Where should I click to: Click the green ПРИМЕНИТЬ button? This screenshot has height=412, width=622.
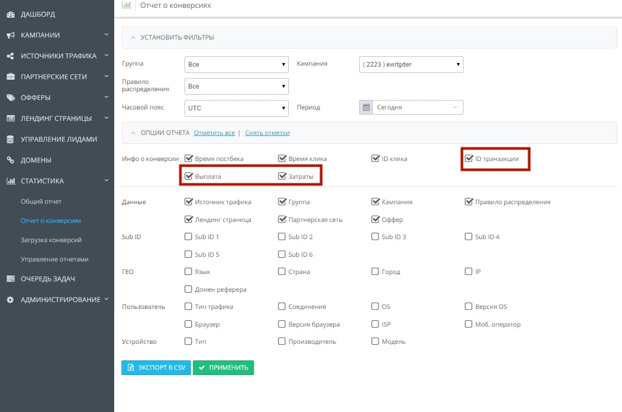(223, 368)
